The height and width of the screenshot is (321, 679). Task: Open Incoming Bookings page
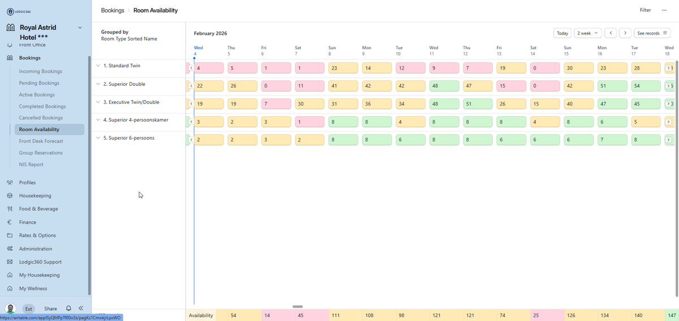[41, 71]
